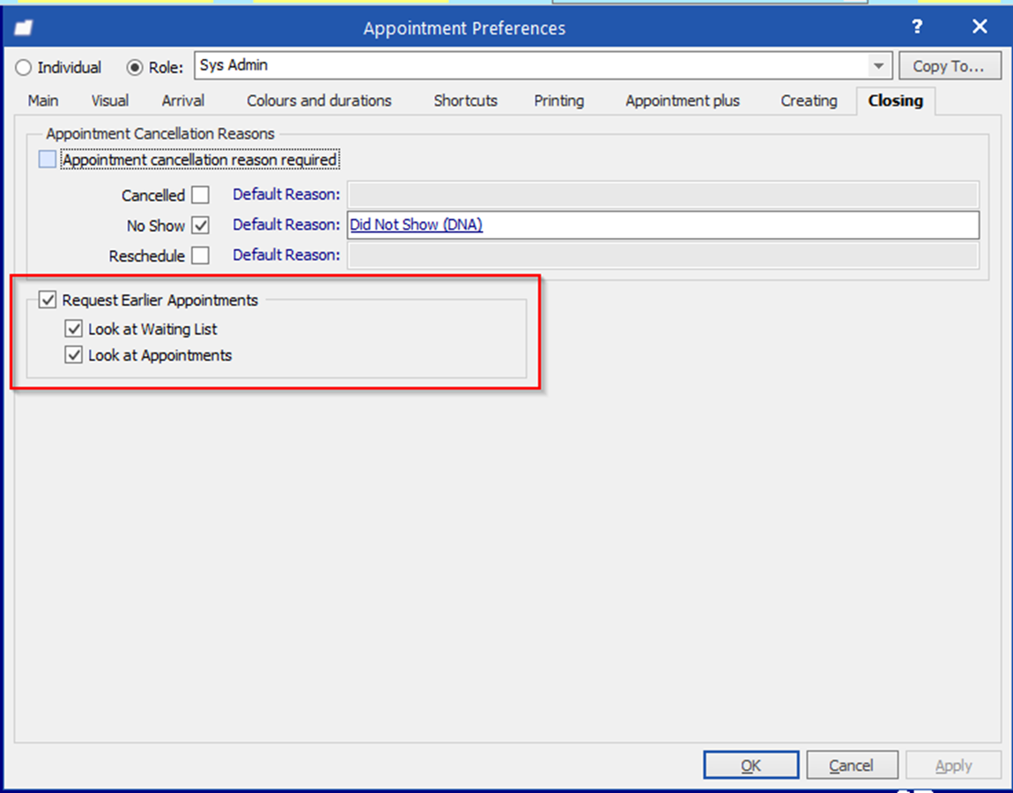The image size is (1013, 793).
Task: Switch to the Appointment plus tab
Action: pyautogui.click(x=682, y=100)
